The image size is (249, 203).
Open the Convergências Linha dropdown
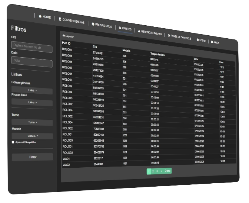click(32, 90)
